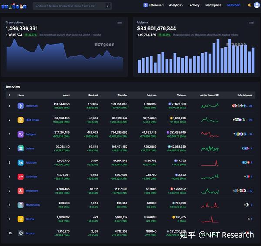Click Polygon marketplace icons group
Viewport: 261px width, 246px height.
pos(240,134)
